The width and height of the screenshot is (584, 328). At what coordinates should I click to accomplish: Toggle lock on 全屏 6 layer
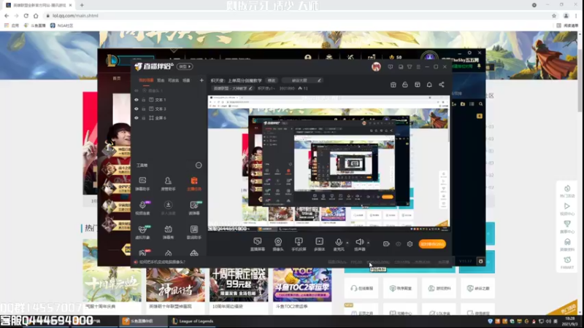click(x=143, y=118)
